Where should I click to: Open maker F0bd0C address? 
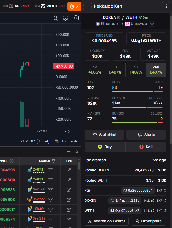point(39,209)
